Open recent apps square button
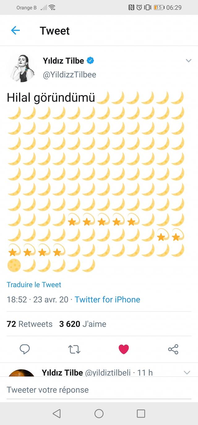Screen dimensions: 198x425 pyautogui.click(x=141, y=414)
